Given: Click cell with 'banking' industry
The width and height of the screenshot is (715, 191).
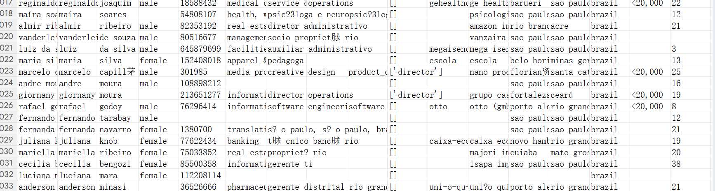Looking at the screenshot, I should coord(246,141).
